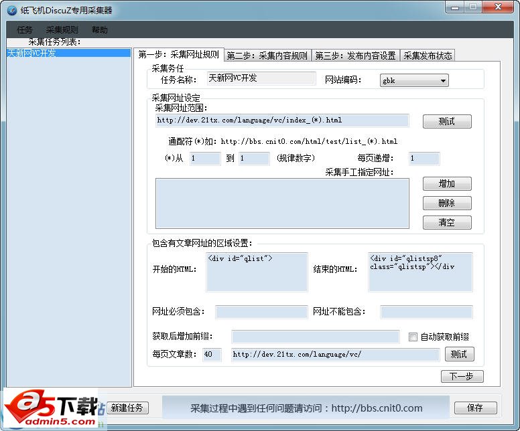520x431 pixels.
Task: Click the example URL bbs.cnit0.com list text
Action: coord(309,142)
